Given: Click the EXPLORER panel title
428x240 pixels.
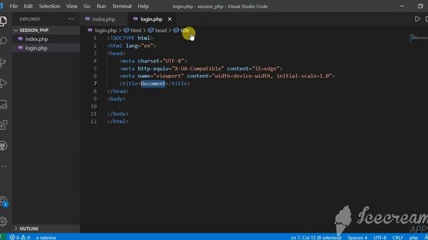Looking at the screenshot, I should 29,19.
